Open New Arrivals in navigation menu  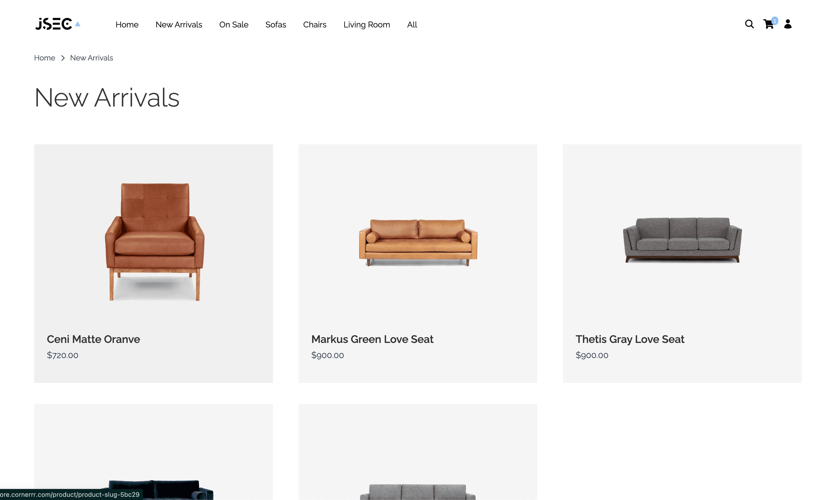click(179, 24)
